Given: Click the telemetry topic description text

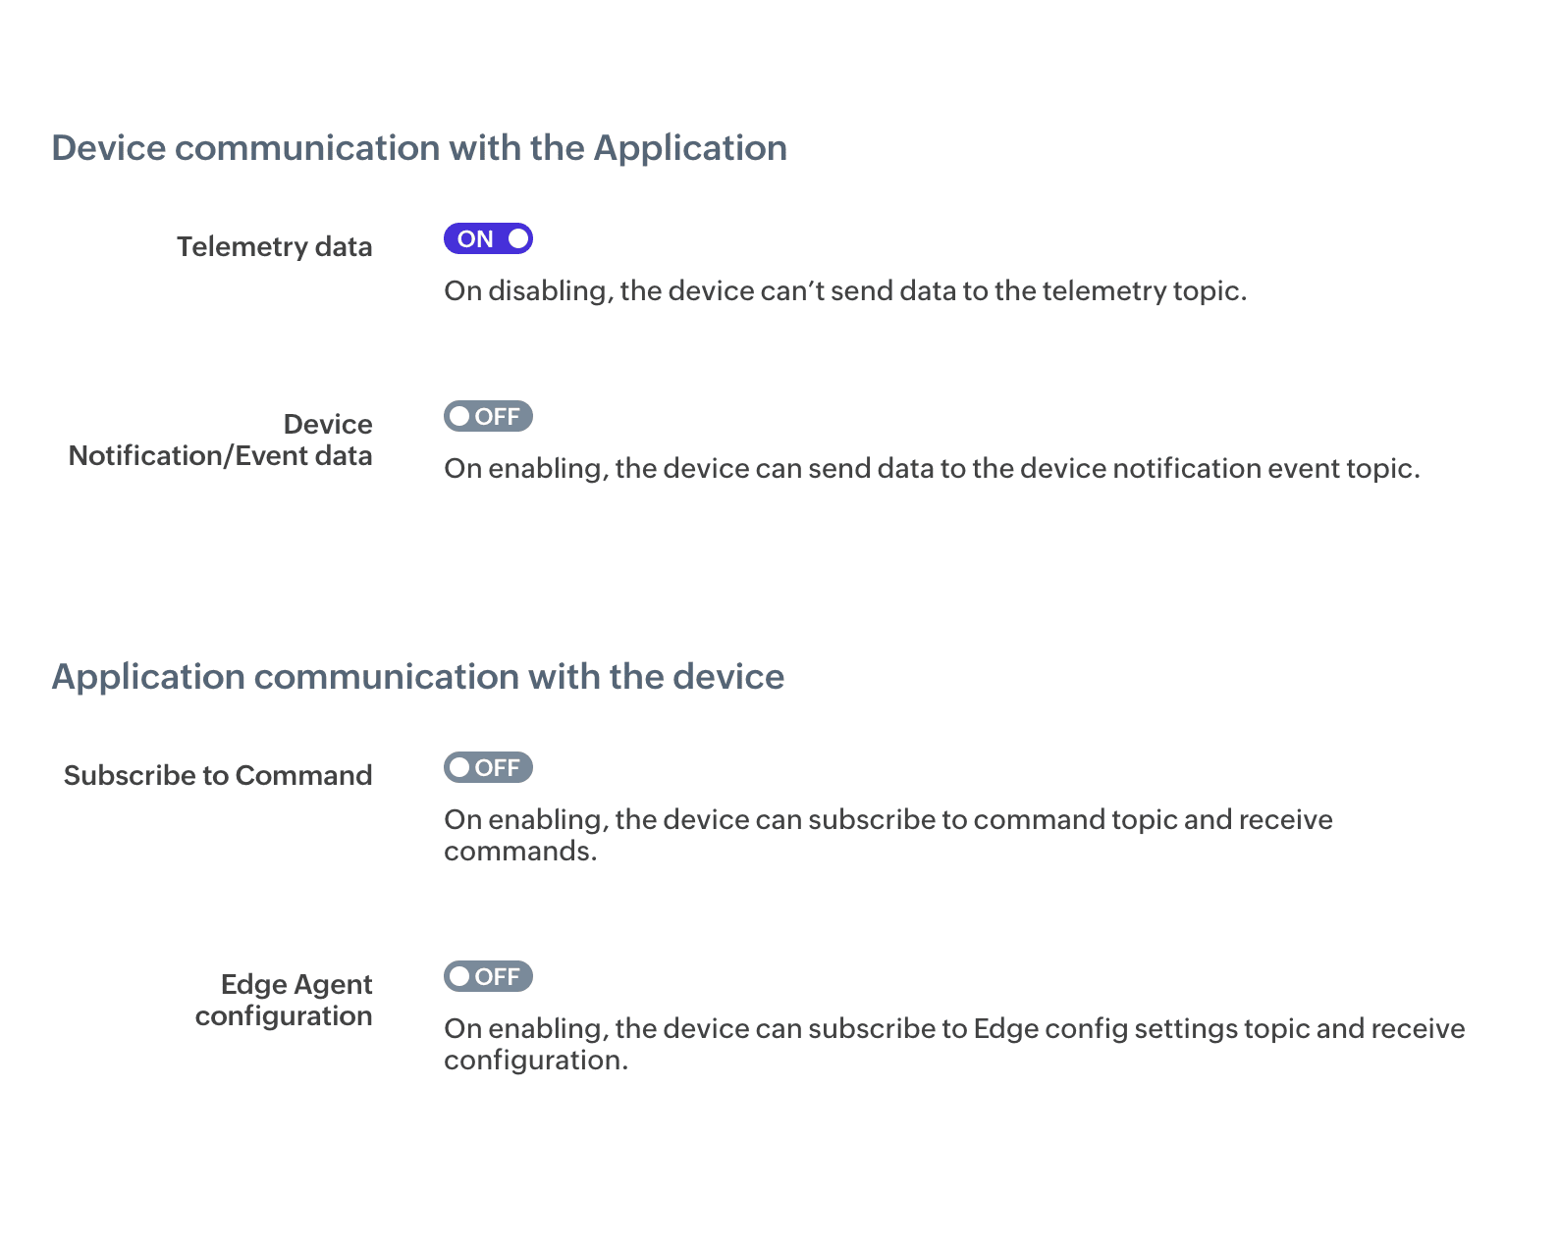Looking at the screenshot, I should pos(844,290).
